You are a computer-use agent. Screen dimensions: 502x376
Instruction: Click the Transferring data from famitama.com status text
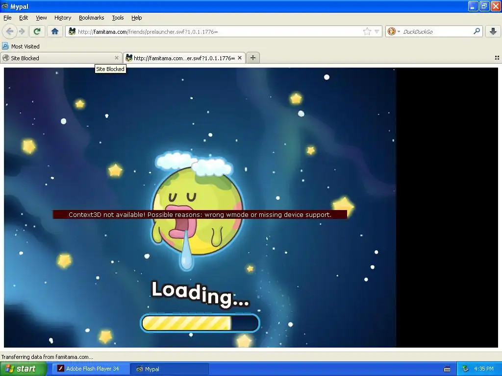pyautogui.click(x=47, y=357)
